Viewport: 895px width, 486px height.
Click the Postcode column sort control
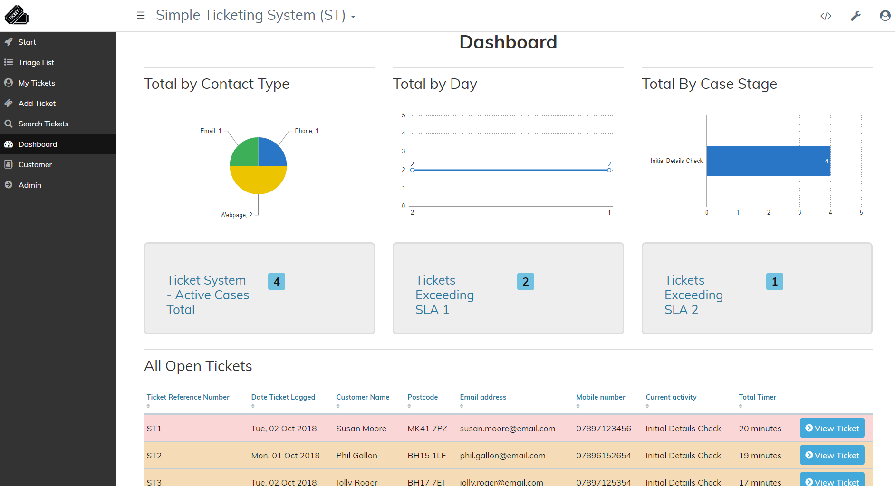409,405
